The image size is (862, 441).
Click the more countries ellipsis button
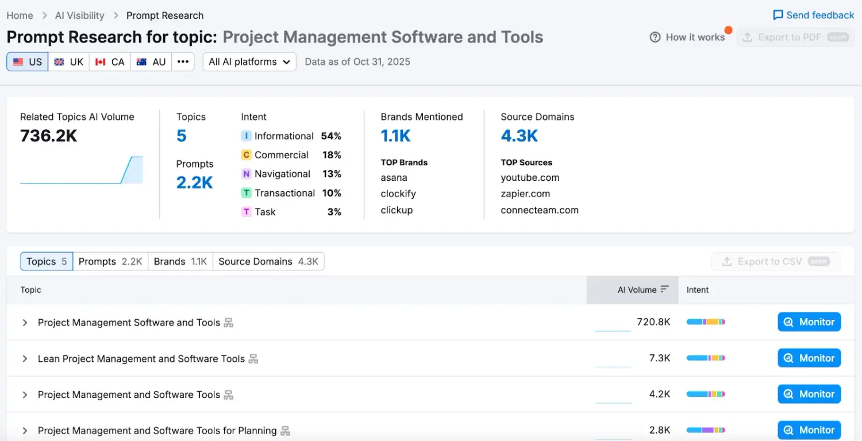[x=183, y=62]
